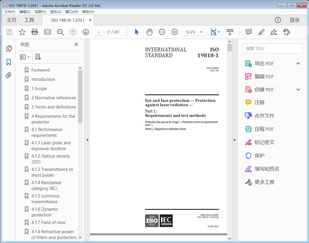Click the print icon in toolbar

(x=35, y=32)
